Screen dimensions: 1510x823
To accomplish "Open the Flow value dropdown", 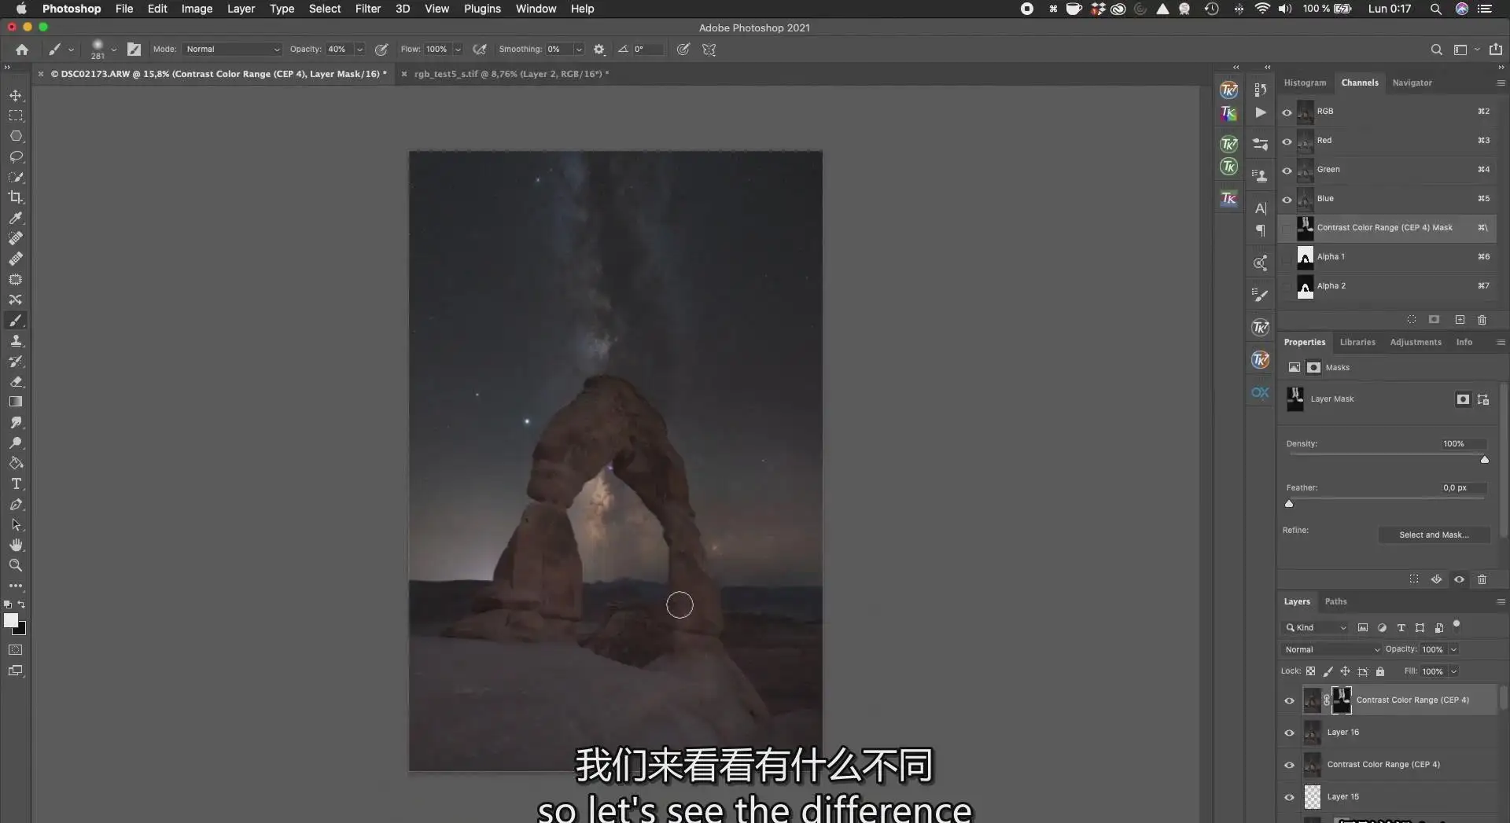I will click(x=458, y=50).
